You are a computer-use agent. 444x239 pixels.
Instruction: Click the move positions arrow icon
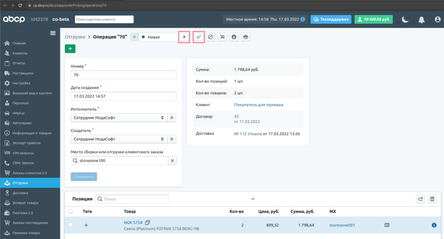click(x=420, y=199)
